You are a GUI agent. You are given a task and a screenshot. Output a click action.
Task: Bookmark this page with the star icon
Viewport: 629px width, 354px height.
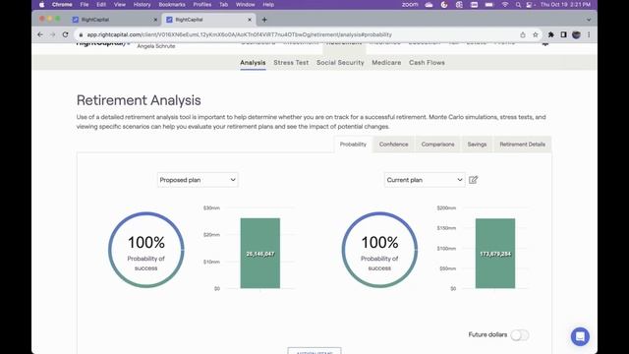coord(535,35)
